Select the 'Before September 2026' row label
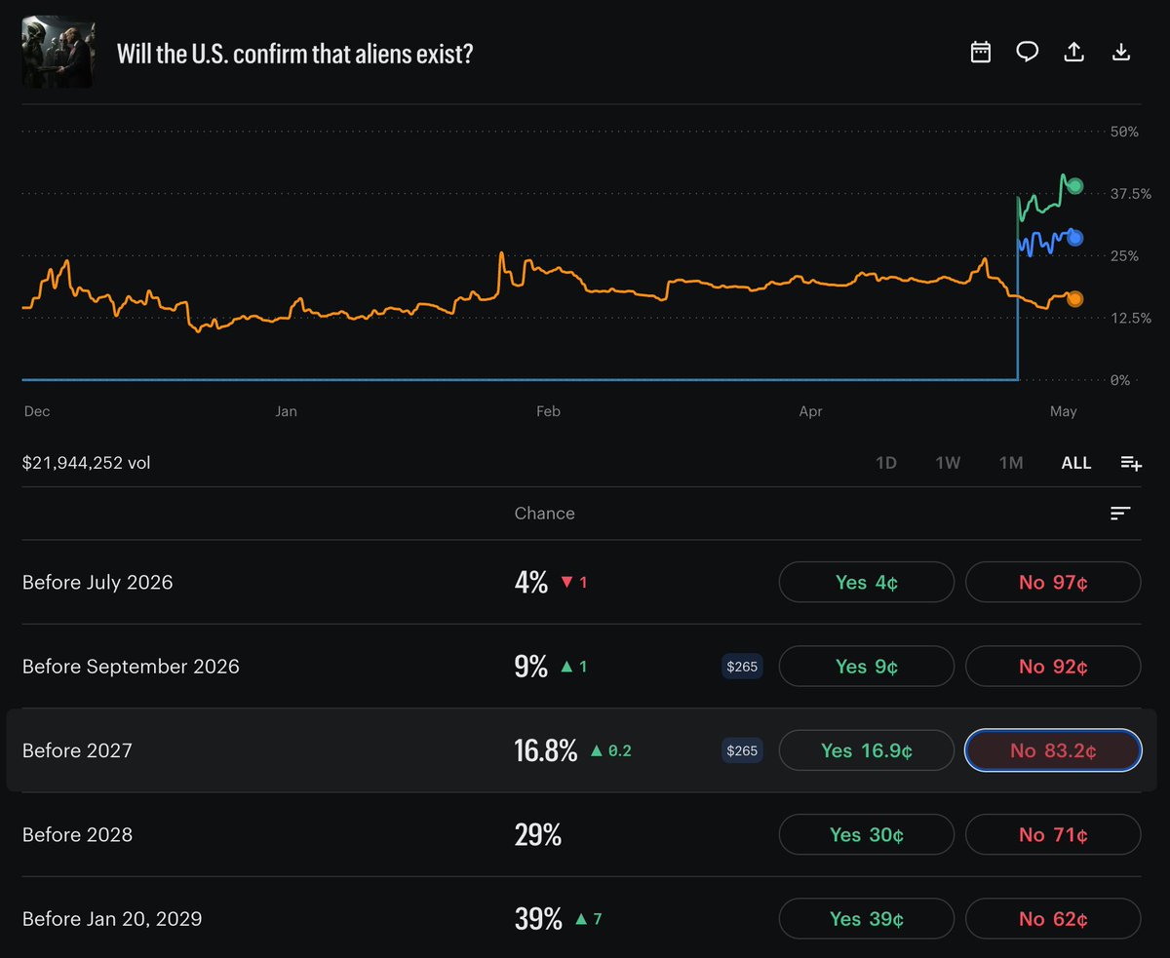Viewport: 1170px width, 958px height. 131,667
